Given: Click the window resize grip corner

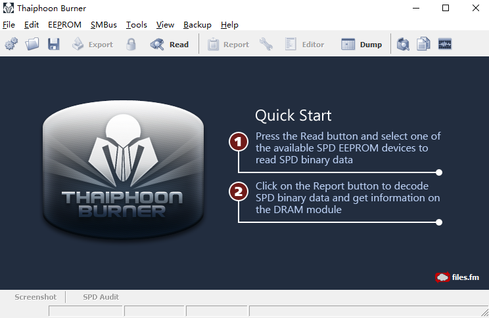Looking at the screenshot, I should click(484, 312).
